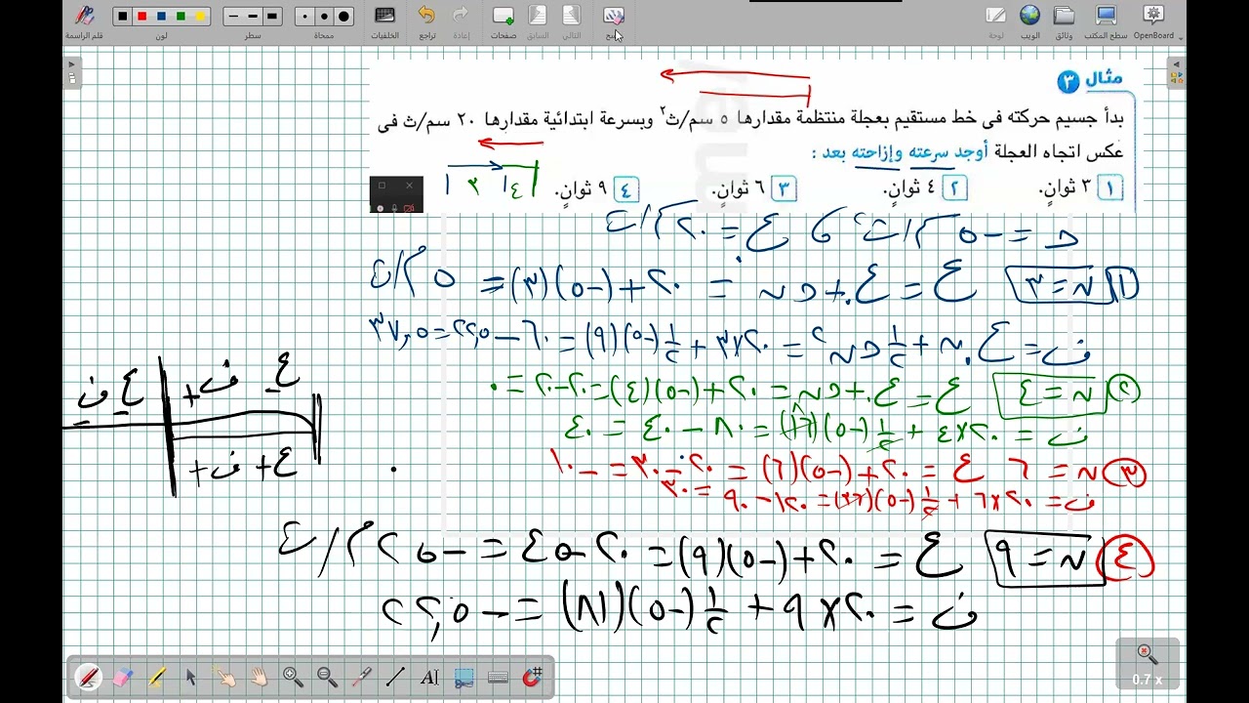The width and height of the screenshot is (1249, 703).
Task: Select the black pen color
Action: [123, 17]
